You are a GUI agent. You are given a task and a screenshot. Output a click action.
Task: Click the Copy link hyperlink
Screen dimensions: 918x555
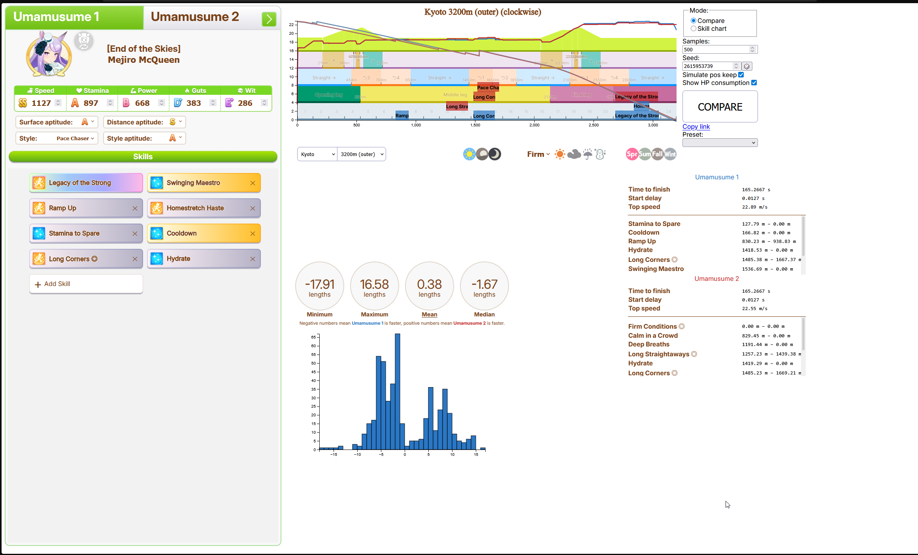[x=696, y=126]
